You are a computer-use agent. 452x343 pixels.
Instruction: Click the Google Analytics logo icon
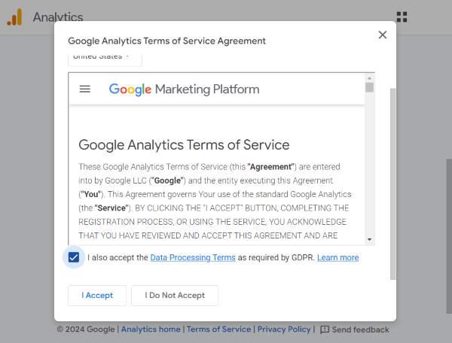click(15, 17)
